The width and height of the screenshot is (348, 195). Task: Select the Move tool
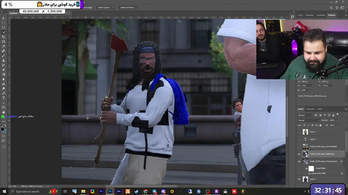(x=4, y=18)
